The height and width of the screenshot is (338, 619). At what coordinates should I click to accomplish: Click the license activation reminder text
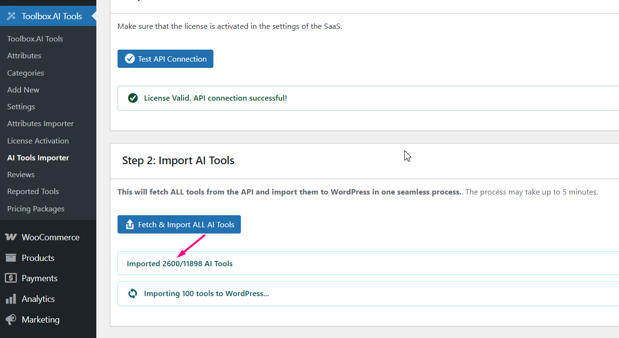click(230, 26)
